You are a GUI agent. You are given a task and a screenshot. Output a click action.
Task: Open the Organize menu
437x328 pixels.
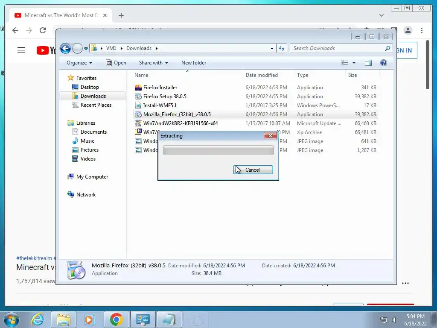click(x=79, y=63)
